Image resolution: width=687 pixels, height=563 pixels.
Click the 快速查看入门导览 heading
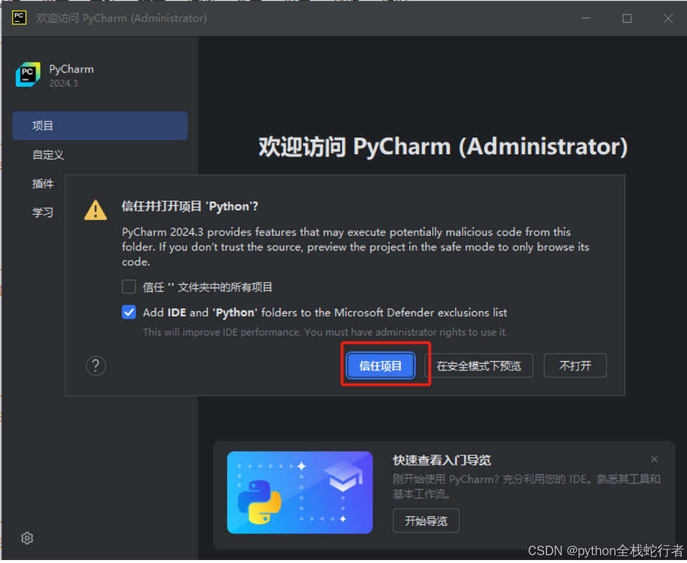[x=442, y=460]
